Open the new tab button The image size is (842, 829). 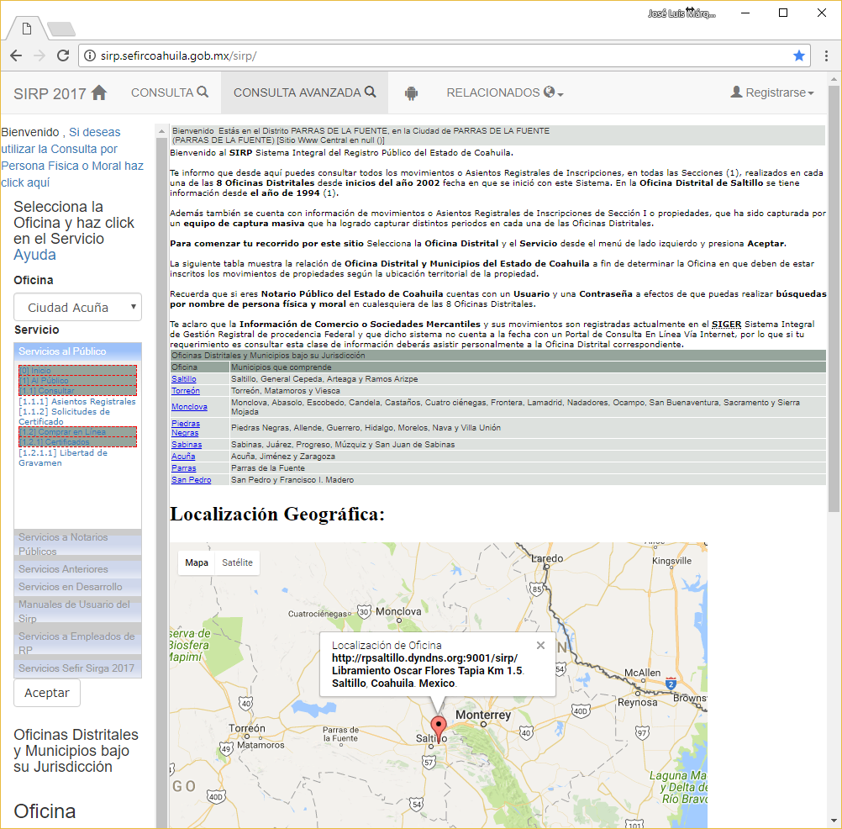(x=60, y=29)
